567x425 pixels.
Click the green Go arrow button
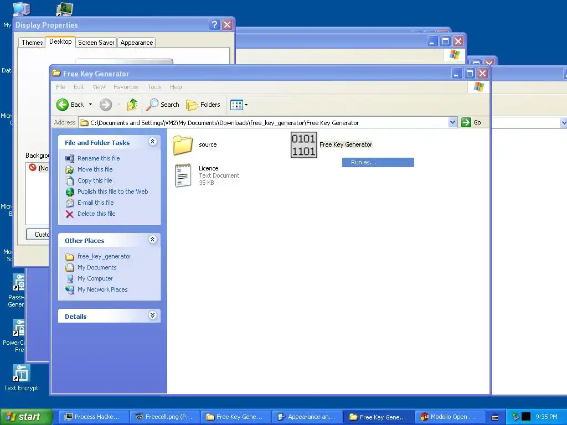pos(466,122)
